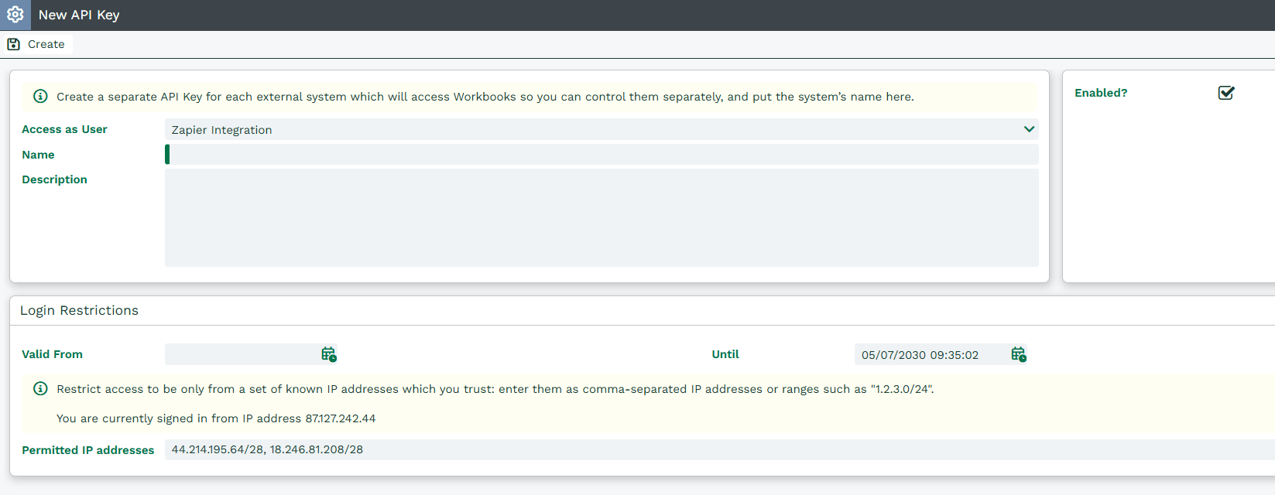Click the Until date field showing 05/07/2030

tap(929, 355)
